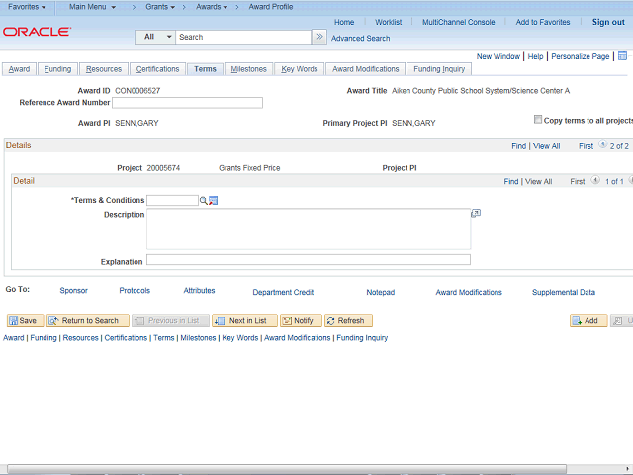Open MultiChannel Console link
The image size is (633, 475).
click(x=459, y=22)
